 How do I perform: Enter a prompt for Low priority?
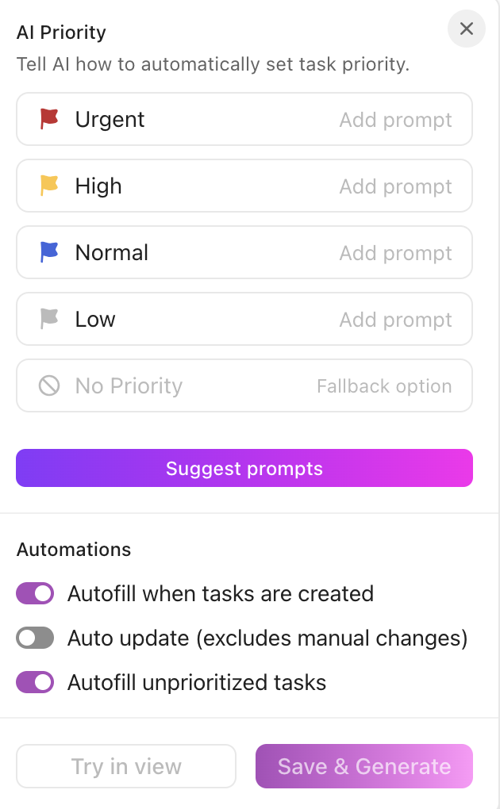point(395,319)
